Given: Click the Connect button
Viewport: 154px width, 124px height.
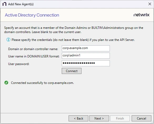Looking at the screenshot, I should pos(71,71).
